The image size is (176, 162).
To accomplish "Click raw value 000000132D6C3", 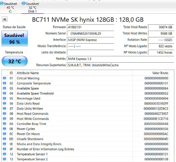I will point(156,109).
